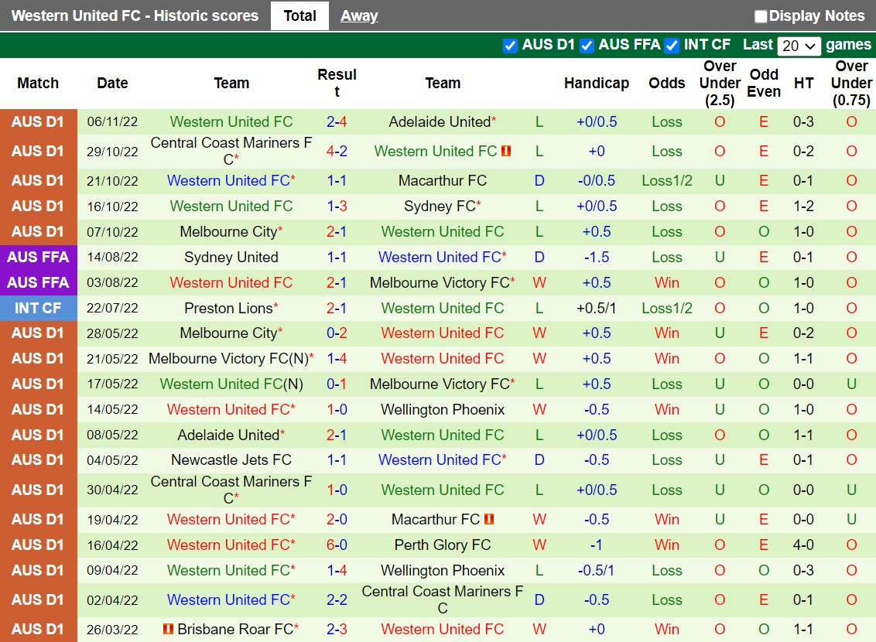The width and height of the screenshot is (876, 642).
Task: Click the Wellington Phoenix team name
Action: click(x=443, y=409)
